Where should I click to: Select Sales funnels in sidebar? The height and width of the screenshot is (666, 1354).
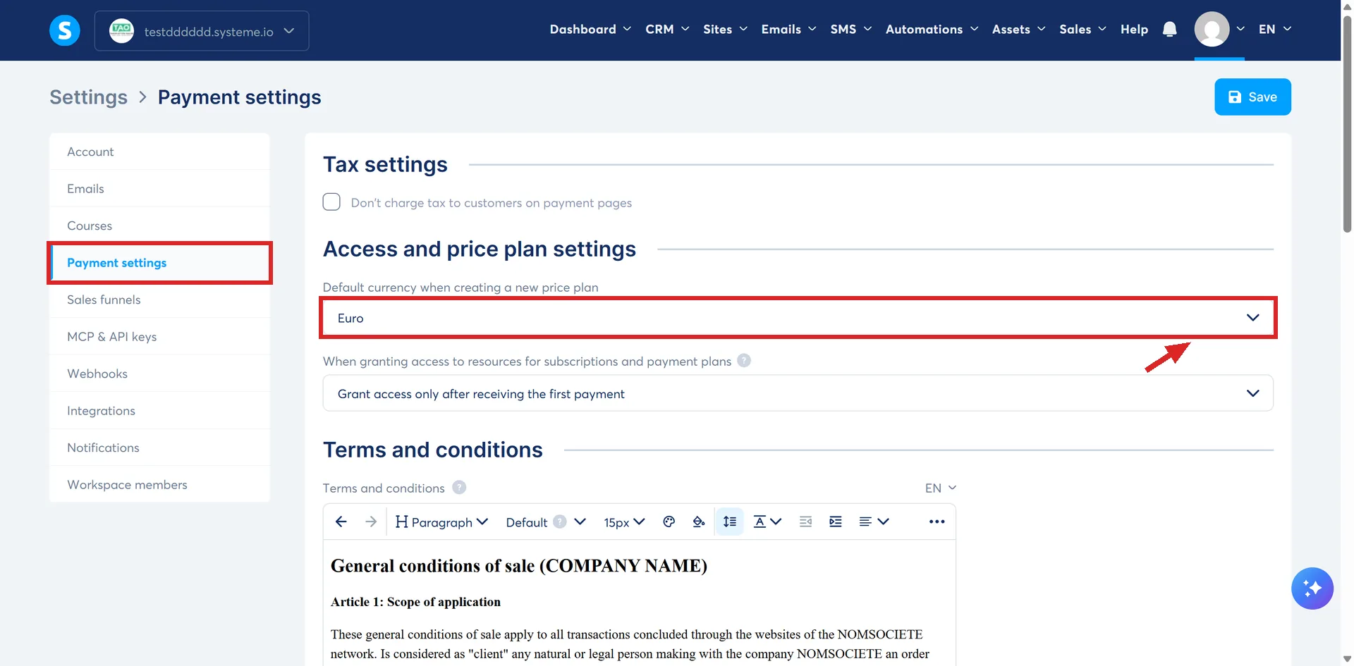point(159,300)
